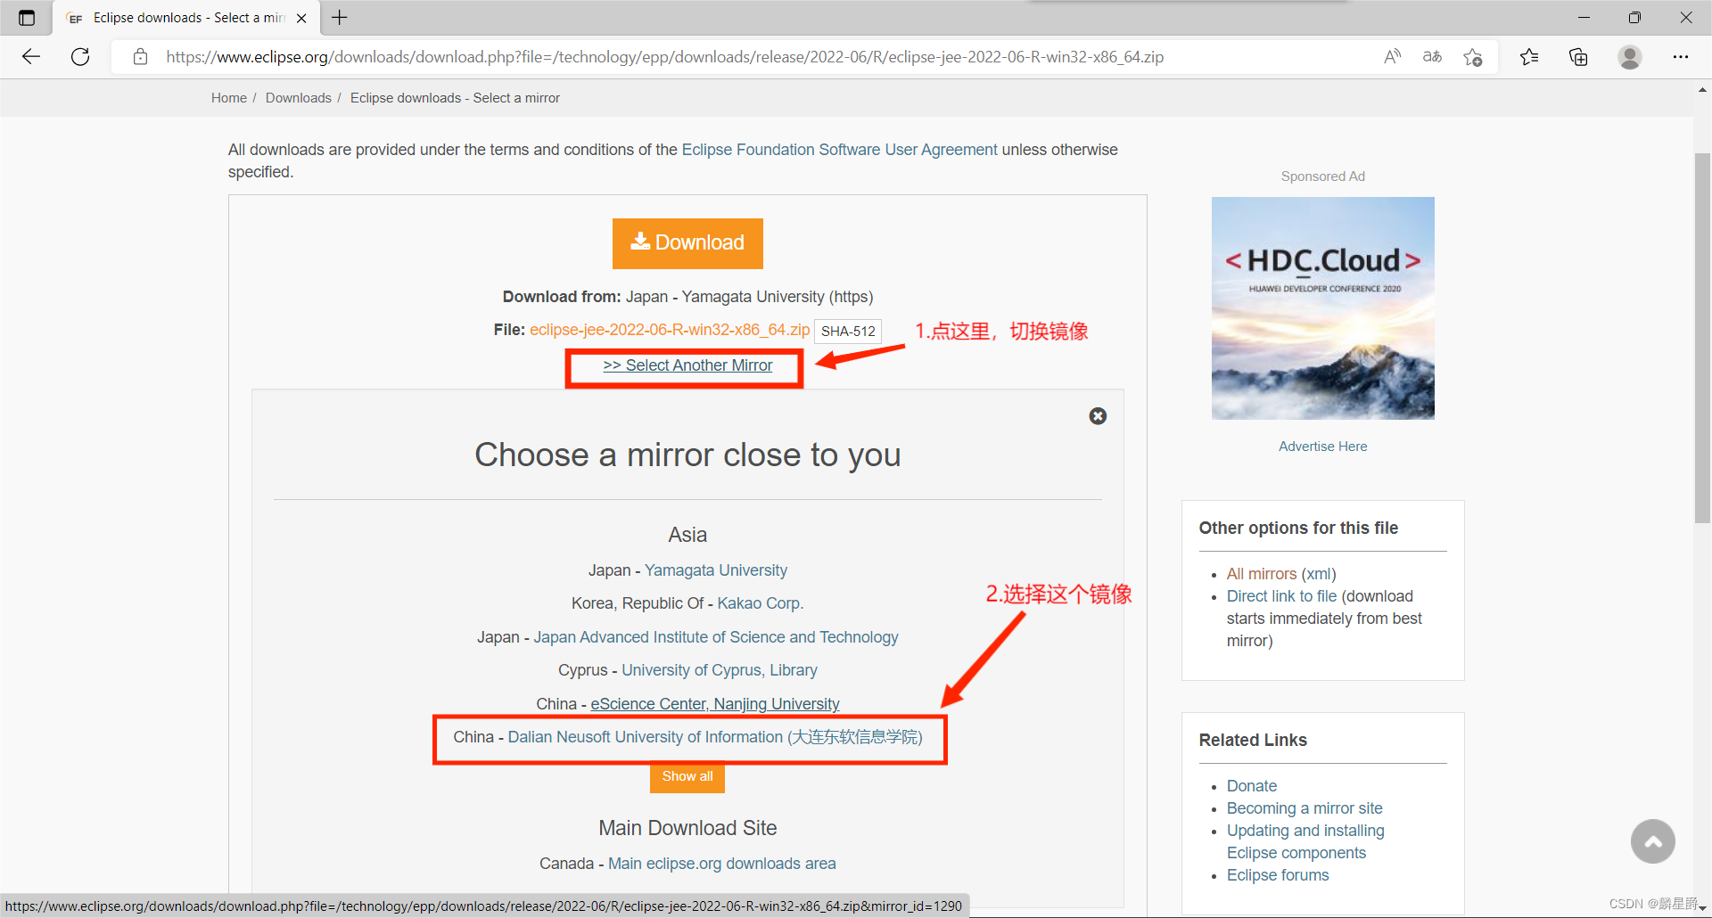Screen dimensions: 1712x918
Task: Open the favorites list
Action: (x=1530, y=57)
